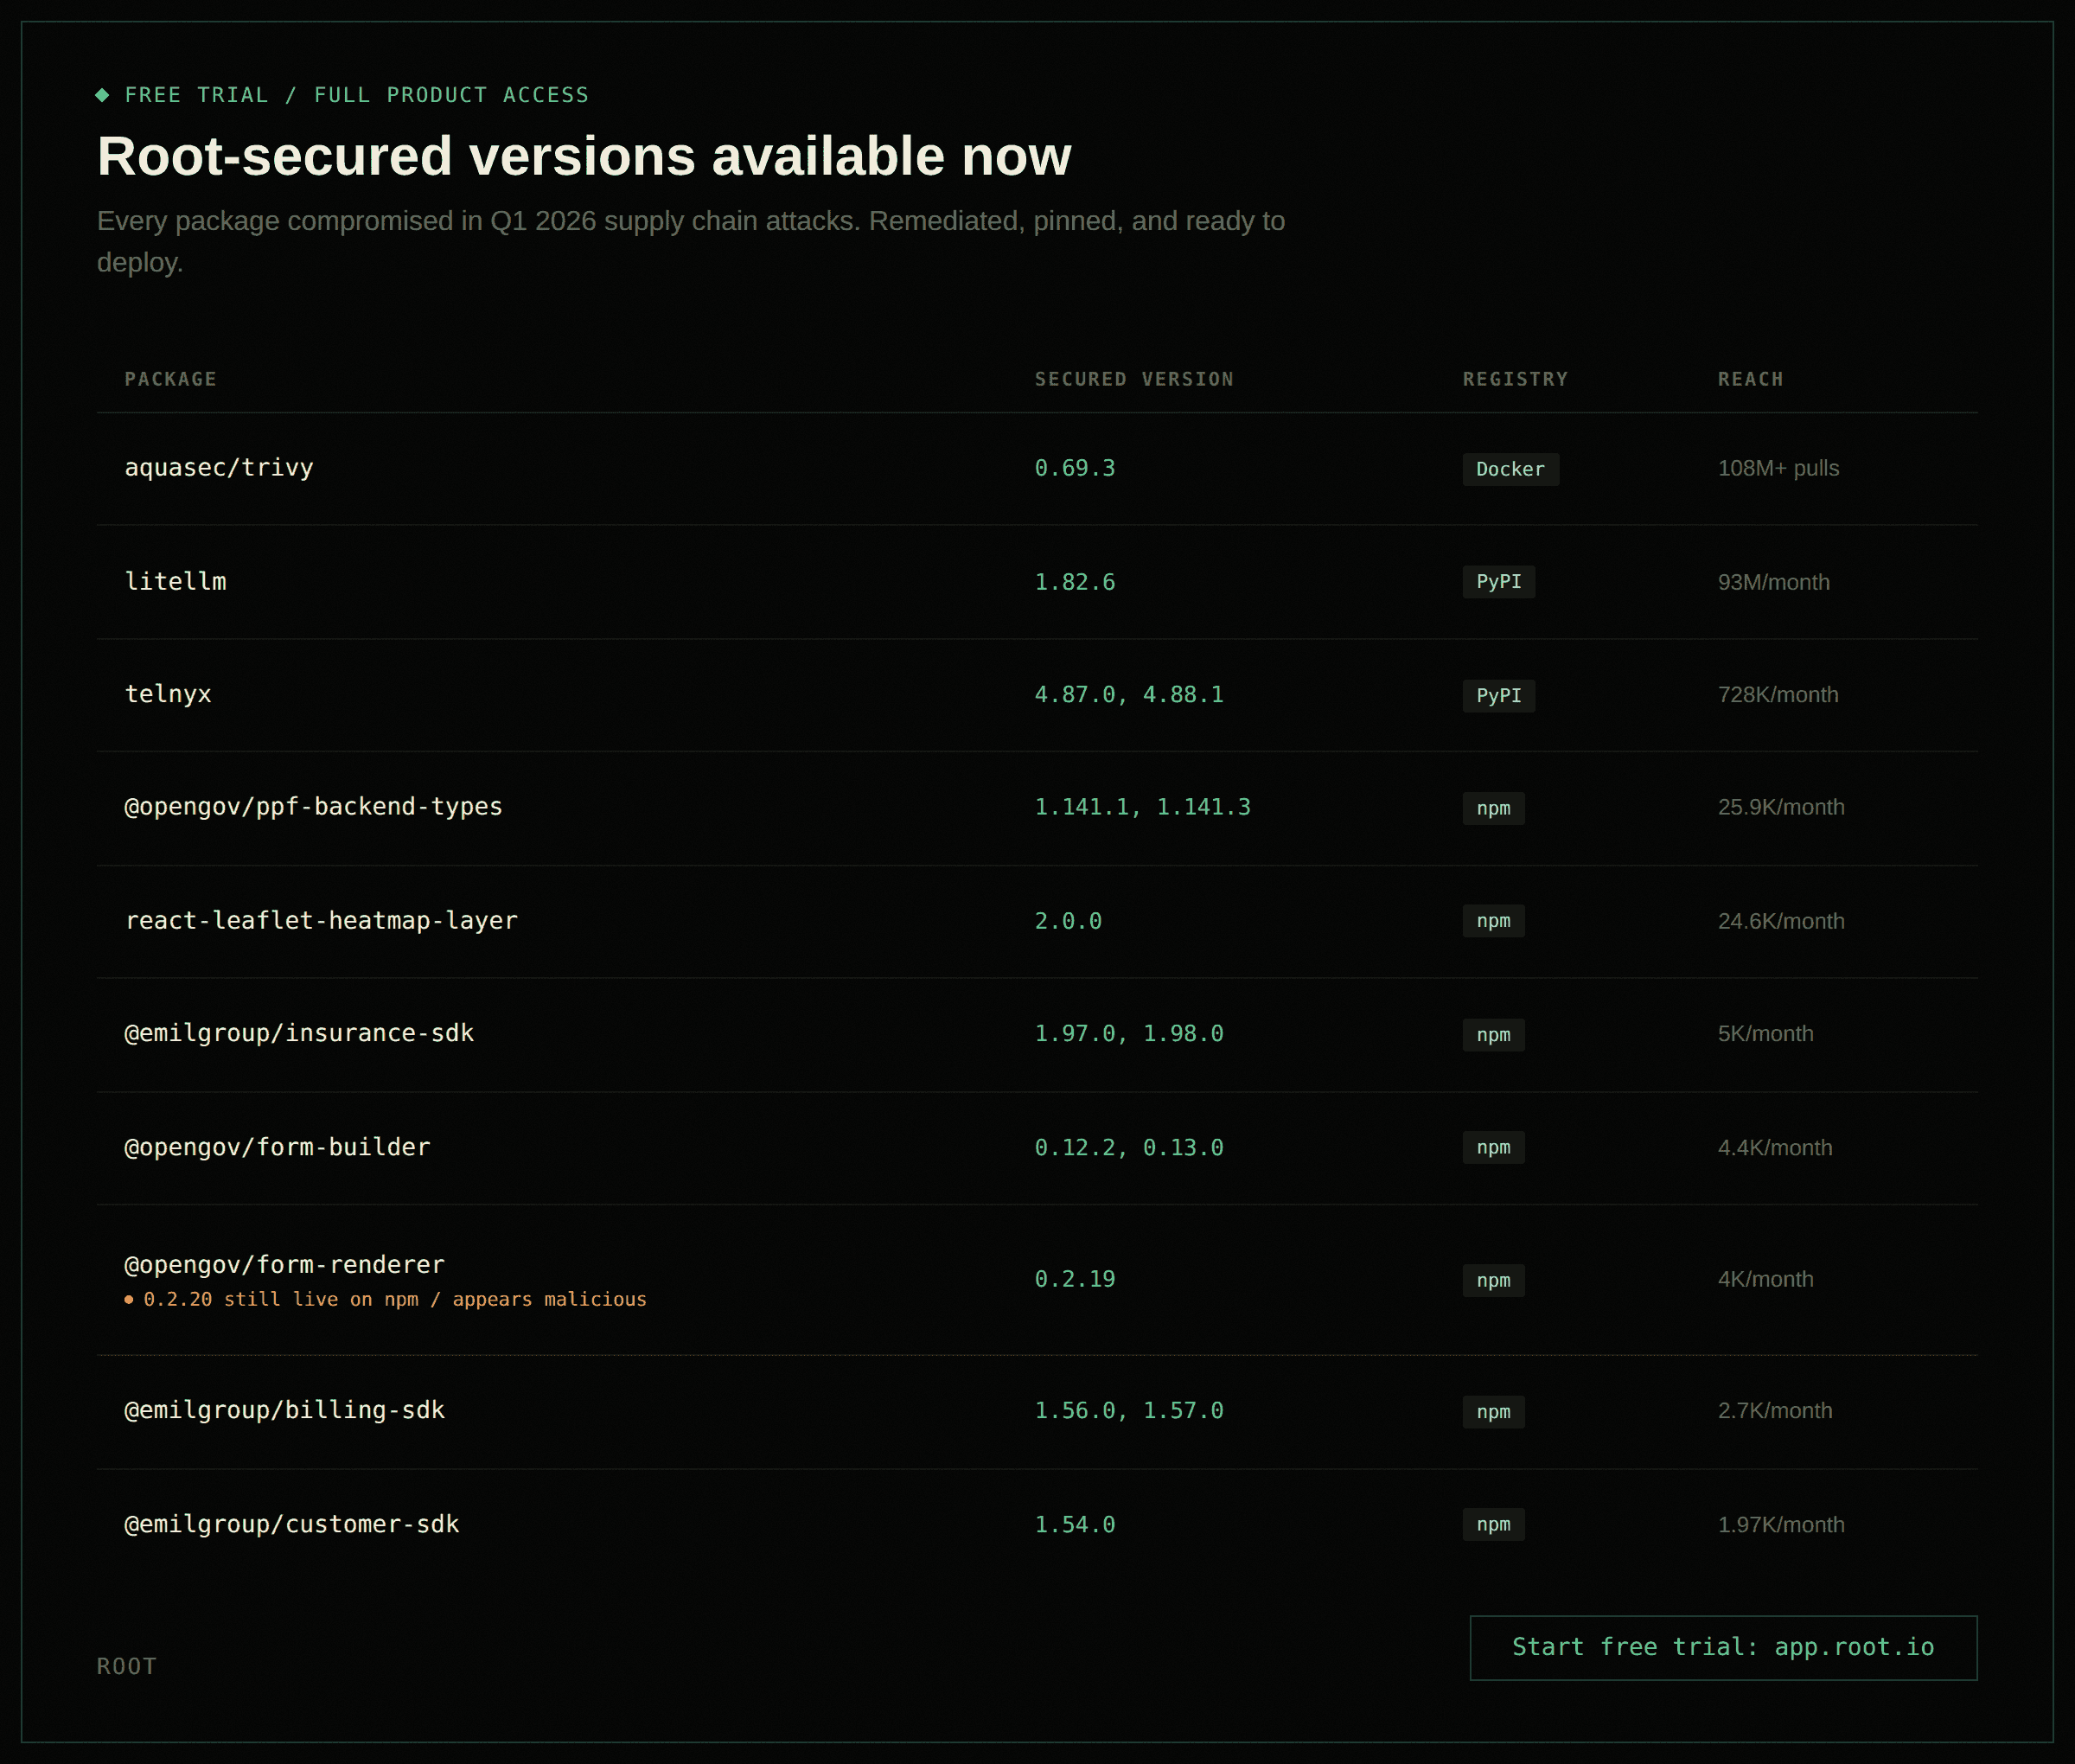This screenshot has height=1764, width=2075.
Task: Click the Docker registry badge
Action: 1509,469
